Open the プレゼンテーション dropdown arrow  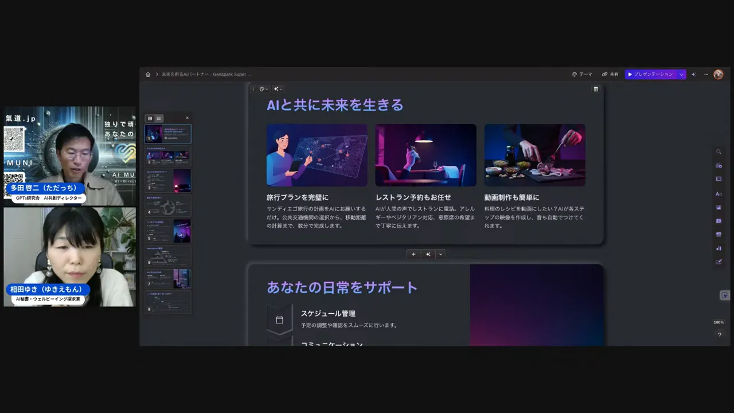coord(681,74)
